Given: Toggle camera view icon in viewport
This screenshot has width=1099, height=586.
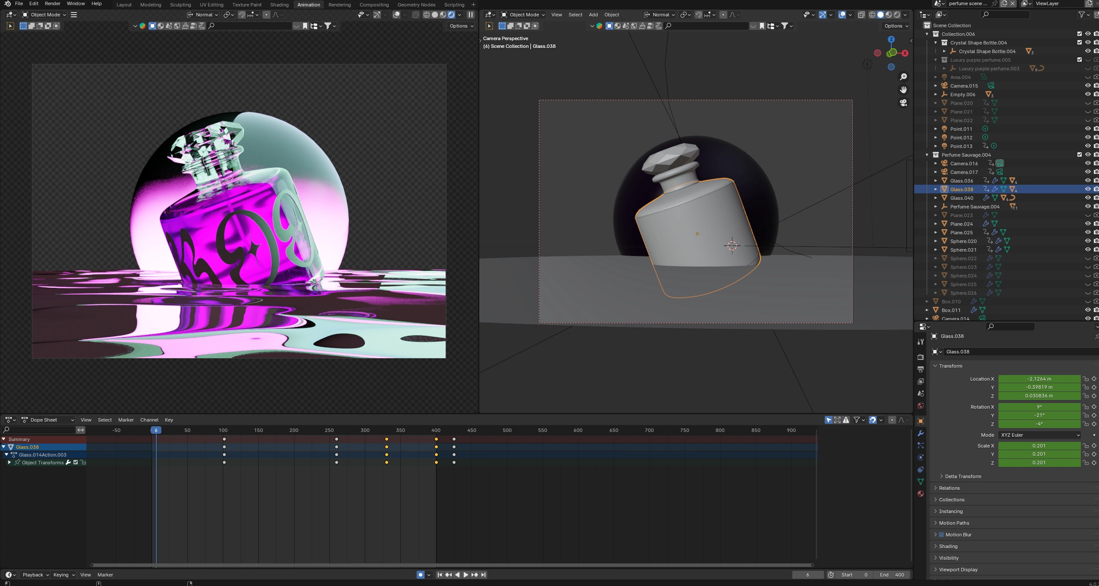Looking at the screenshot, I should 903,103.
